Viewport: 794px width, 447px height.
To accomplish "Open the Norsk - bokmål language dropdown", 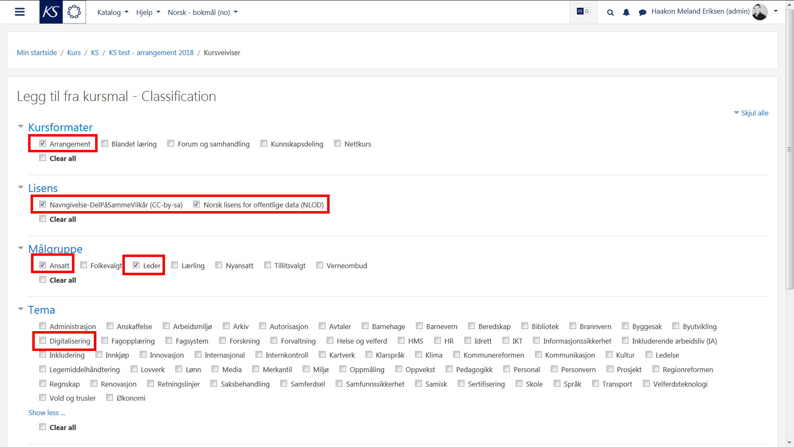I will [x=203, y=12].
